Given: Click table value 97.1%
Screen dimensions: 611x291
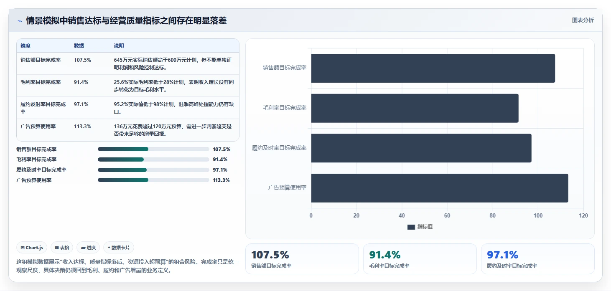Looking at the screenshot, I should [81, 104].
